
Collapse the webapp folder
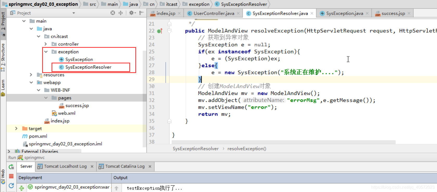click(31, 82)
